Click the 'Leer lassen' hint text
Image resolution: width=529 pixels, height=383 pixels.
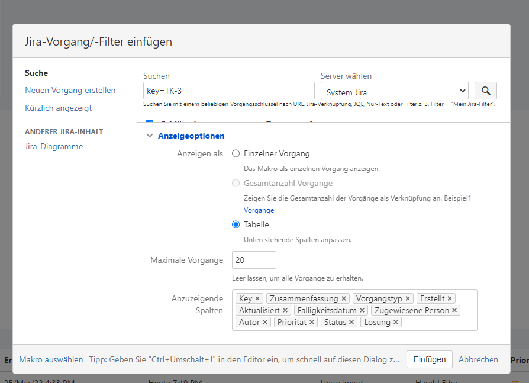pos(298,278)
